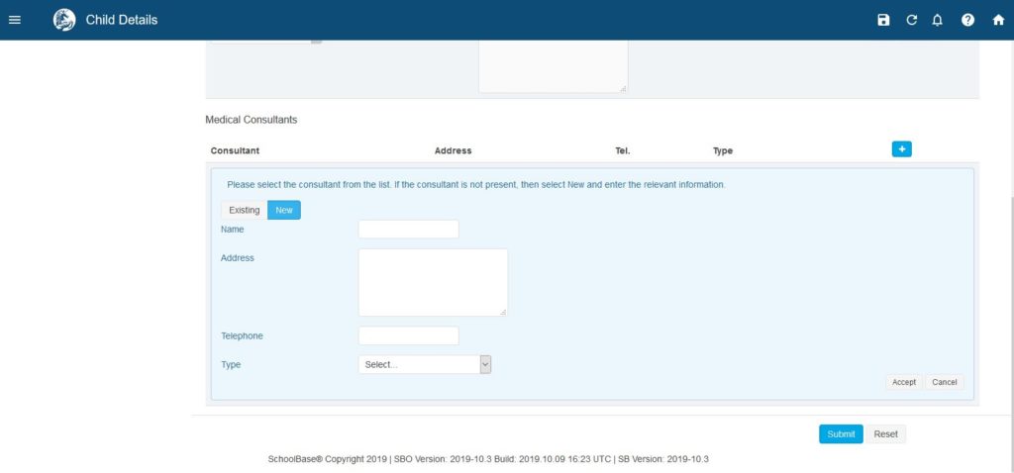
Task: Accept the new consultant entry
Action: click(904, 382)
